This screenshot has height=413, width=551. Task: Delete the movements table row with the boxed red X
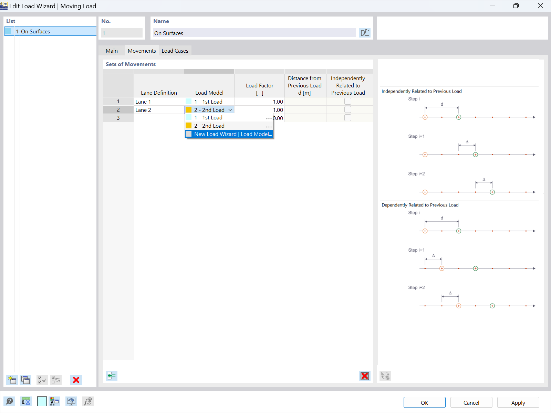pos(365,376)
